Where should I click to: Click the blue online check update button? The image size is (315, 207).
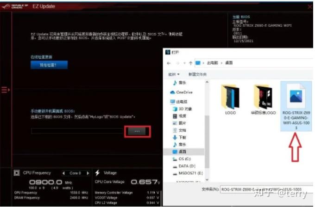tap(49, 65)
